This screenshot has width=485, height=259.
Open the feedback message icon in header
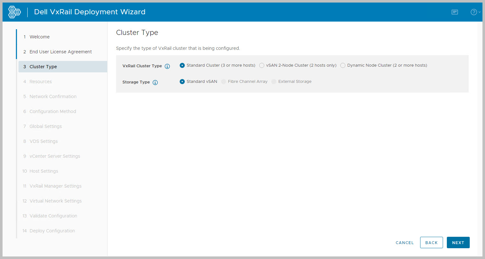pos(455,12)
